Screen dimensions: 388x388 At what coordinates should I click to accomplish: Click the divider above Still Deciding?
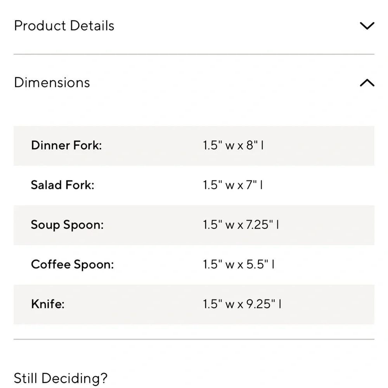(194, 338)
